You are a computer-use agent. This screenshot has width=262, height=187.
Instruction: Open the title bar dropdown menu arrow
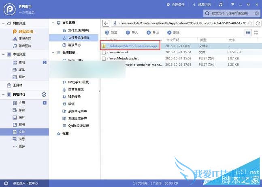click(x=232, y=4)
